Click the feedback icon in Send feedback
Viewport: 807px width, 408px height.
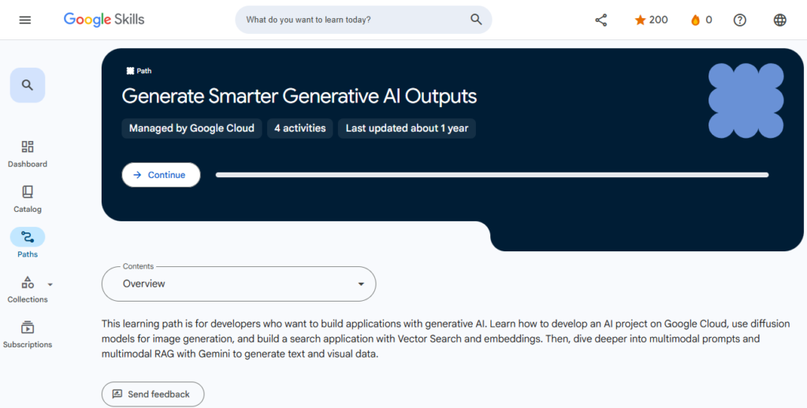click(117, 394)
